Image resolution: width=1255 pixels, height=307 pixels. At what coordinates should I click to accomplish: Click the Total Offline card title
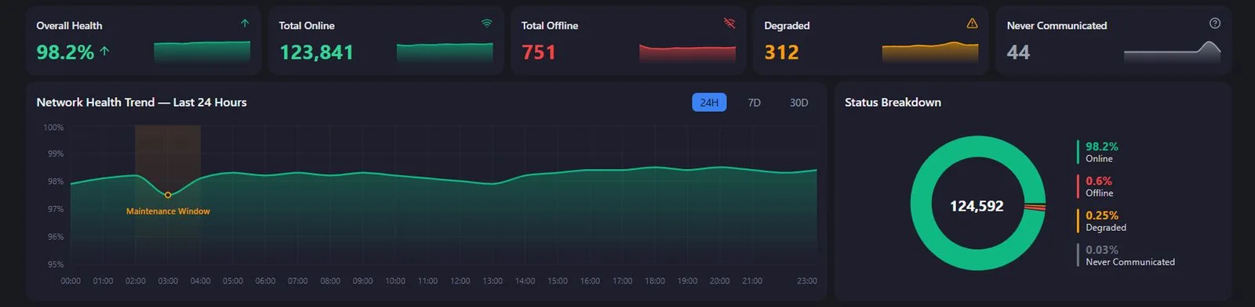(550, 26)
